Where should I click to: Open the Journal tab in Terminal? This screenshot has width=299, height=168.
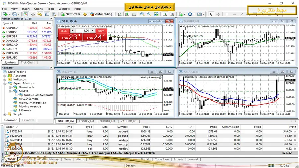coord(193,159)
